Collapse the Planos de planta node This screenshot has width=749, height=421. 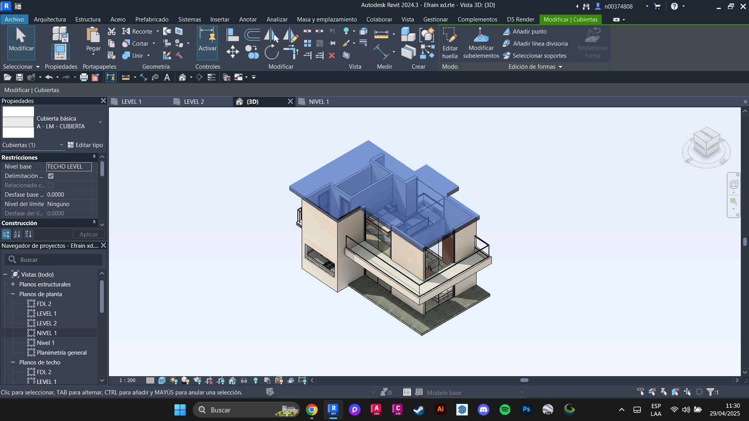click(x=13, y=294)
